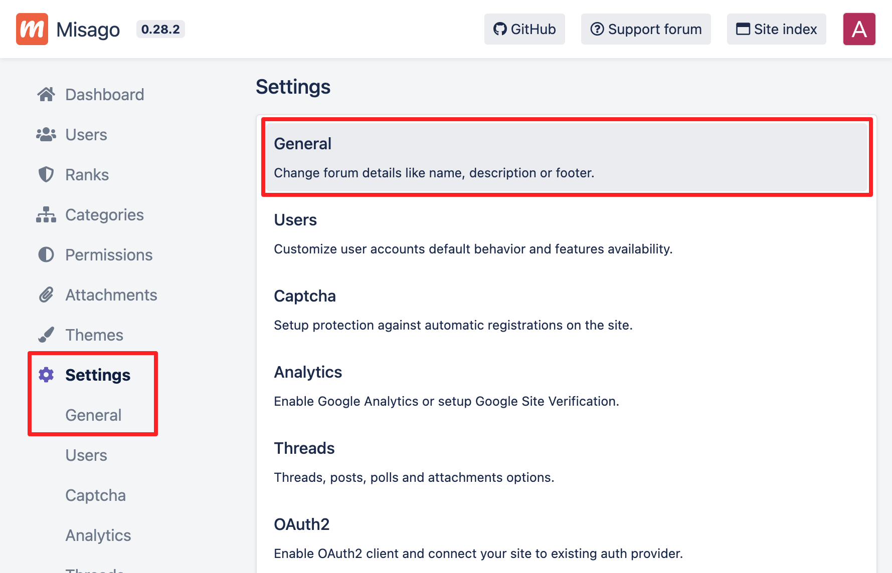Click the Attachments paperclip icon
The width and height of the screenshot is (892, 573).
[46, 295]
